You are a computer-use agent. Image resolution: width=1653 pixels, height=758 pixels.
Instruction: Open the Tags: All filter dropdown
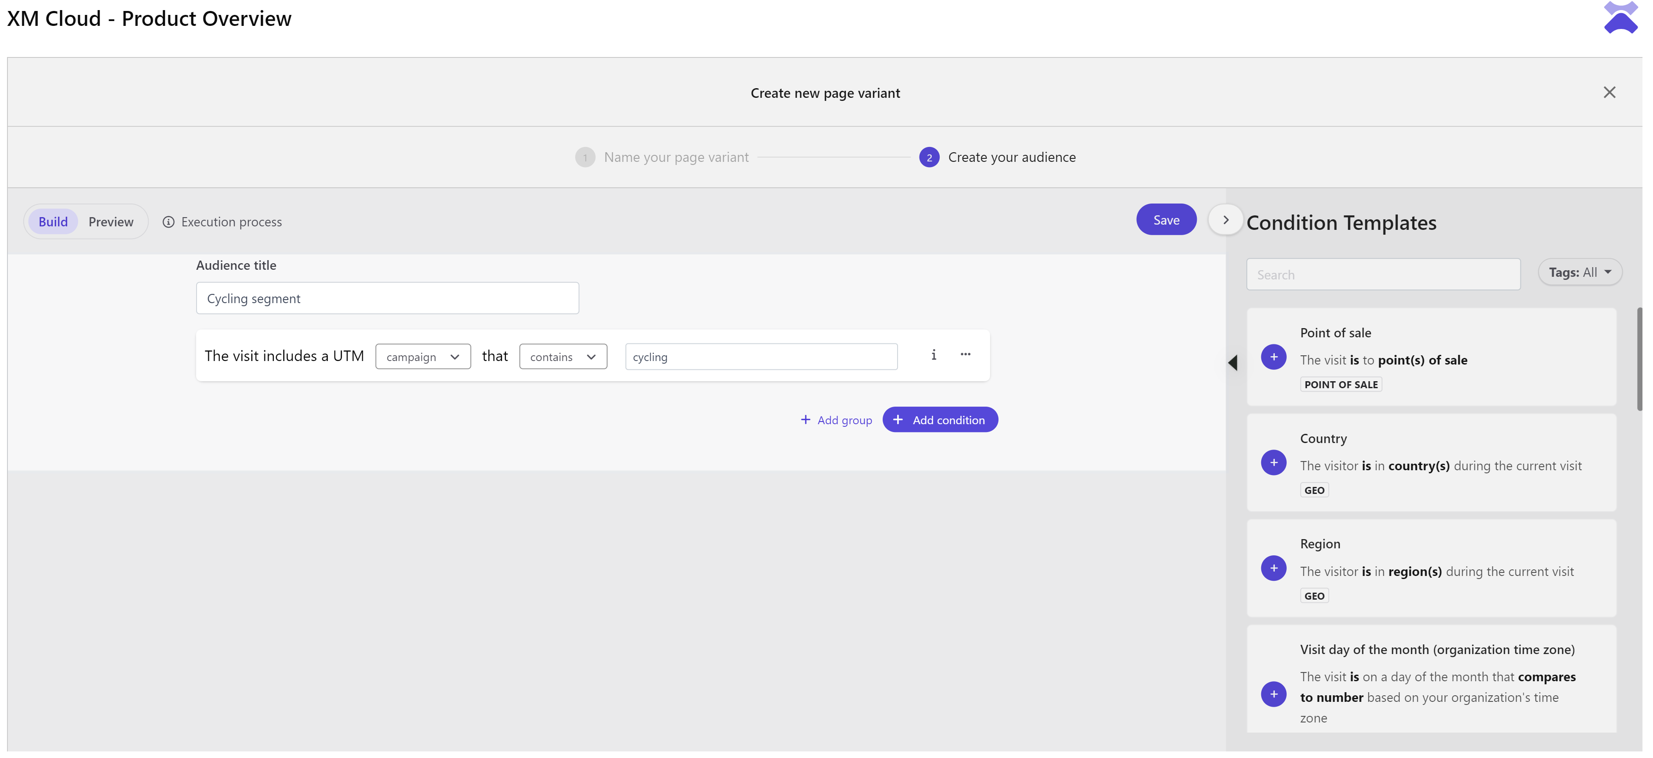[x=1579, y=273]
